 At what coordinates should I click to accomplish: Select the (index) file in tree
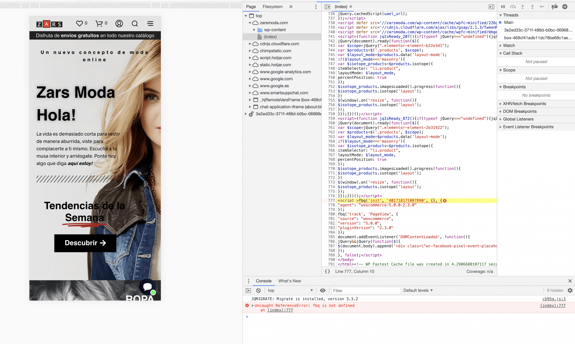[270, 37]
